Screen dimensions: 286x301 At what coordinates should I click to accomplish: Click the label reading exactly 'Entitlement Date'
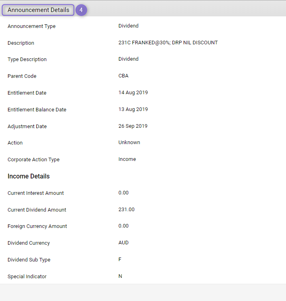[x=27, y=93]
